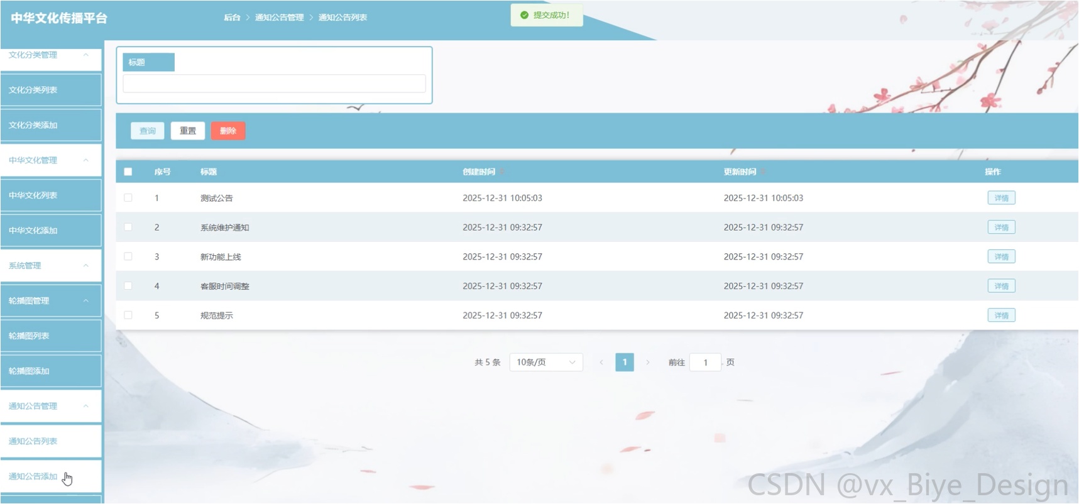
Task: Click the 查询 search button
Action: tap(148, 131)
